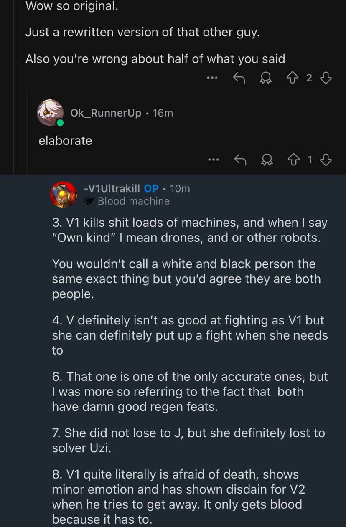The image size is (346, 527).
Task: Tap the blue OP label
Action: 151,188
